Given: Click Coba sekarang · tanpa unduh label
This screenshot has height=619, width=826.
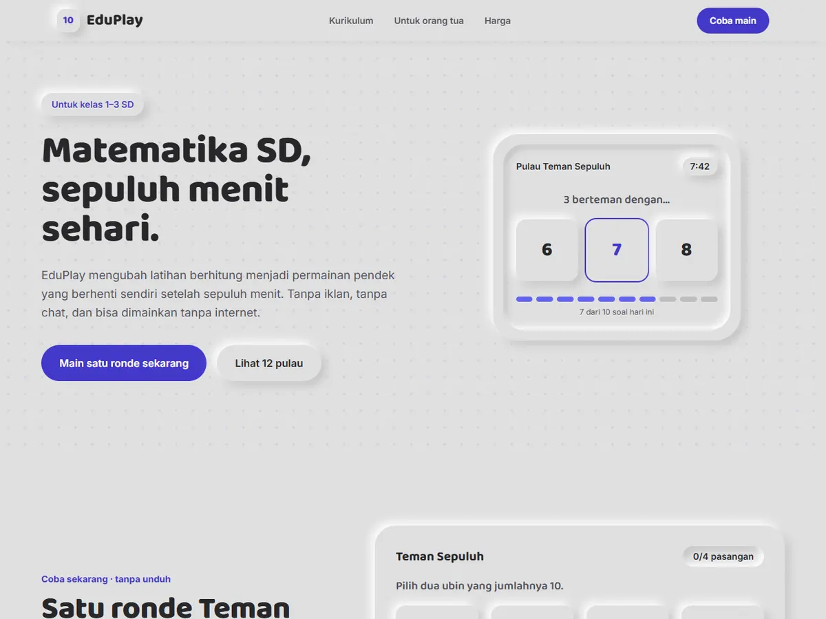Looking at the screenshot, I should point(106,579).
